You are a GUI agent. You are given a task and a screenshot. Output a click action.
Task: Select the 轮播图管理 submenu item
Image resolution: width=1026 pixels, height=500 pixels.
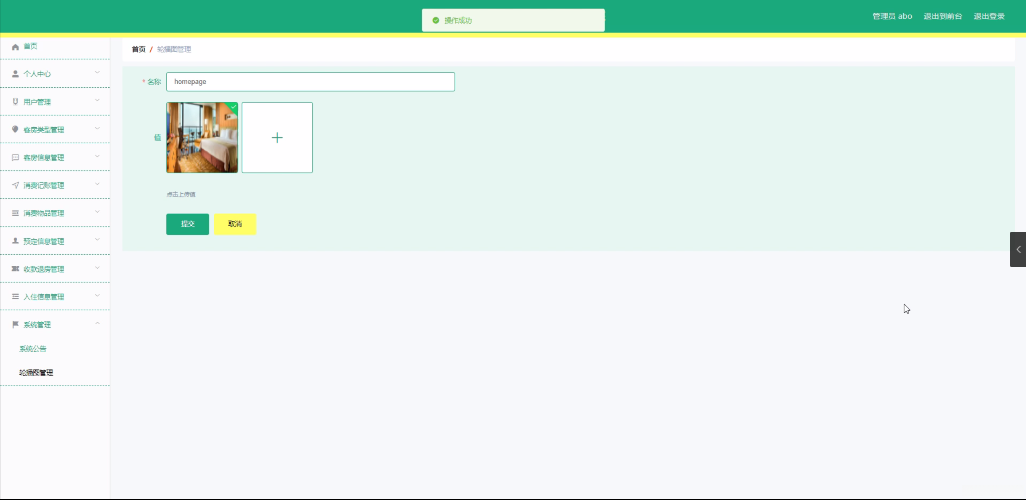pos(36,373)
